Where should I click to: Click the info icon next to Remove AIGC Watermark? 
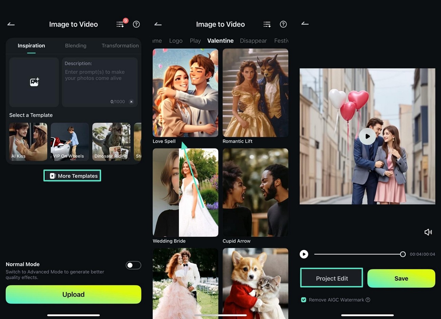point(368,300)
